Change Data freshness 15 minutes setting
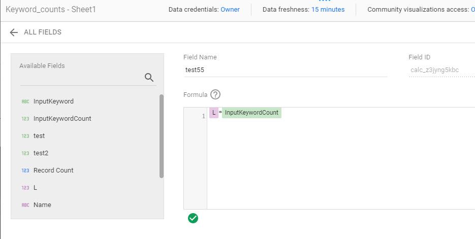The height and width of the screenshot is (239, 475). 328,9
